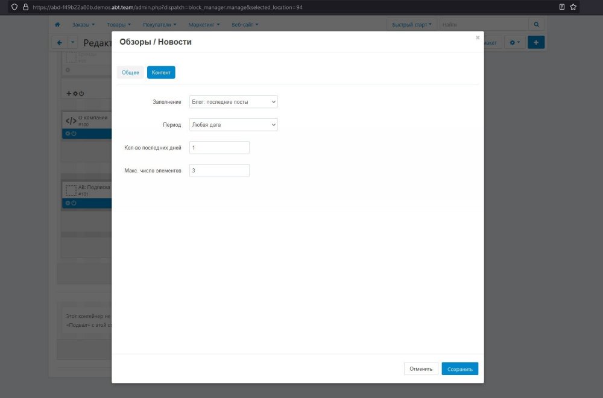This screenshot has height=398, width=603.
Task: Close the Обзоры / Новости dialog
Action: [478, 37]
